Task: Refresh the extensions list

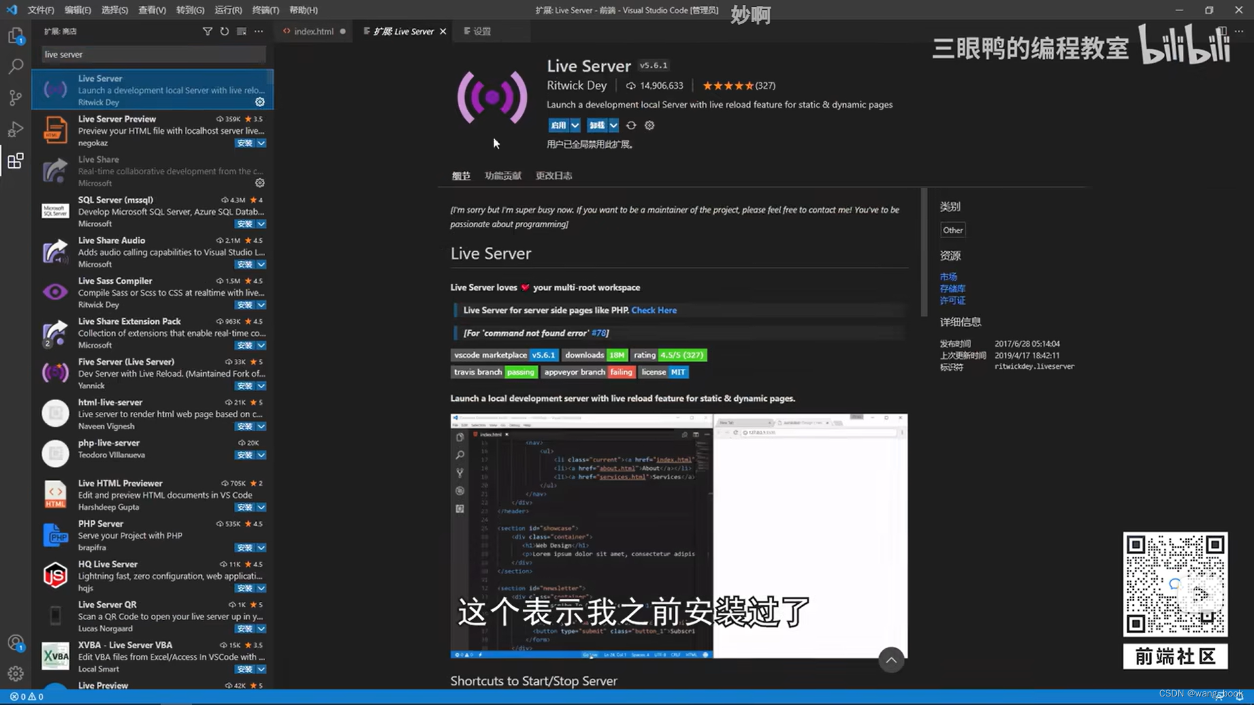Action: [x=225, y=31]
